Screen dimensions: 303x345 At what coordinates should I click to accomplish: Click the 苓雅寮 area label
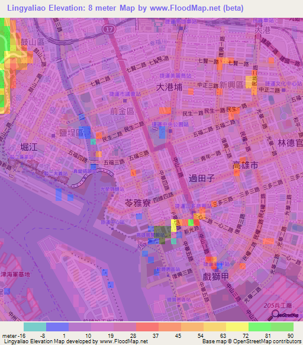(x=138, y=203)
